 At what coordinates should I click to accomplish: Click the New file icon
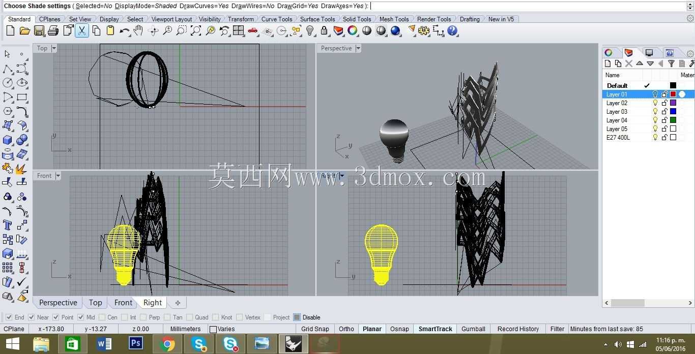tap(10, 31)
